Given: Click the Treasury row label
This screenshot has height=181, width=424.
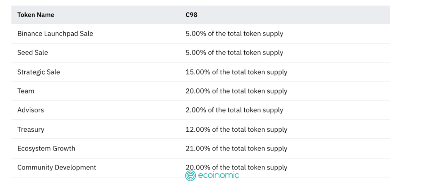Looking at the screenshot, I should click(x=31, y=129).
